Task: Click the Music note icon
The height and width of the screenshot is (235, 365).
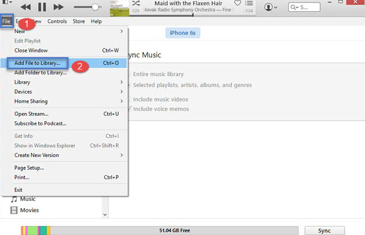Action: coord(14,199)
